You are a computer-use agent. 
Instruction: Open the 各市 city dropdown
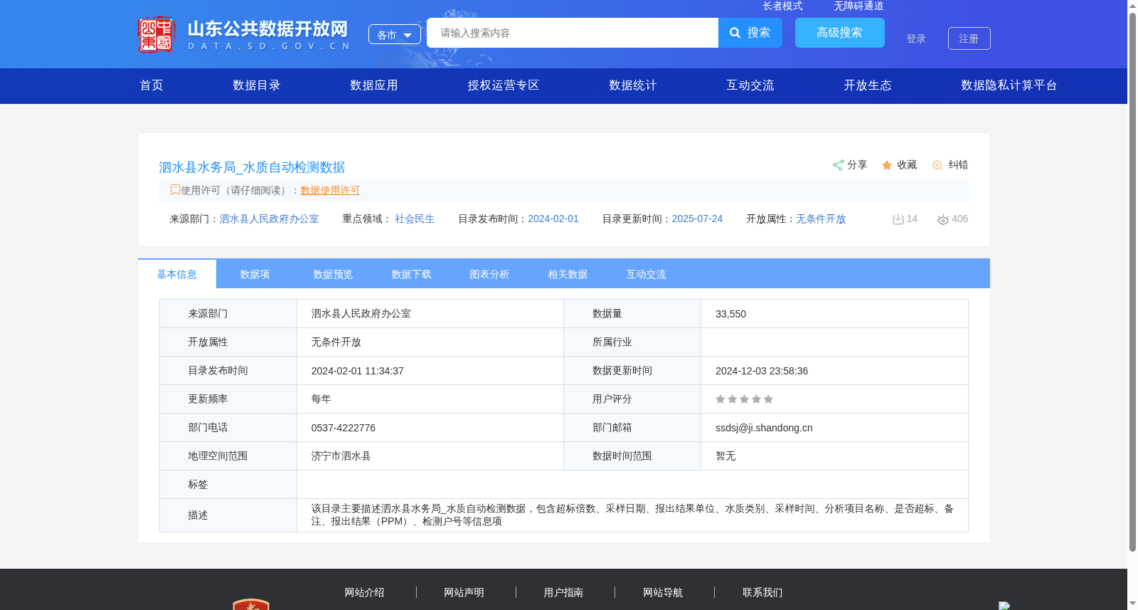[x=395, y=34]
